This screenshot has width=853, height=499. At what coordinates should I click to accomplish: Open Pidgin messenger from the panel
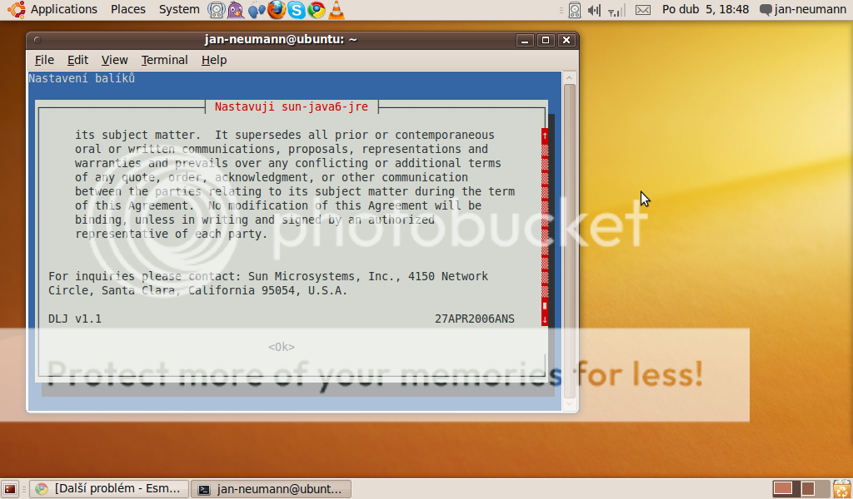237,10
